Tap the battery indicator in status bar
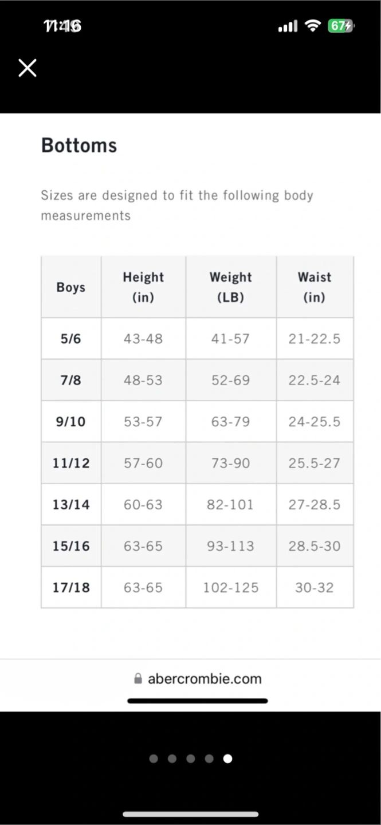381x825 pixels. pyautogui.click(x=341, y=26)
